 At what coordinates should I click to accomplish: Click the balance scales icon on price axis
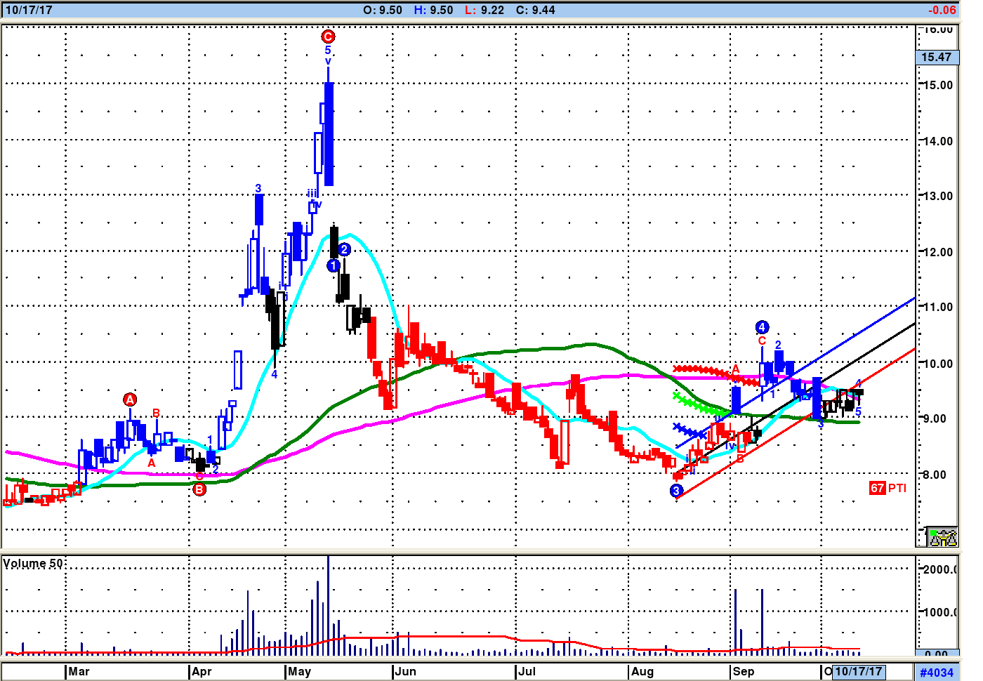942,537
